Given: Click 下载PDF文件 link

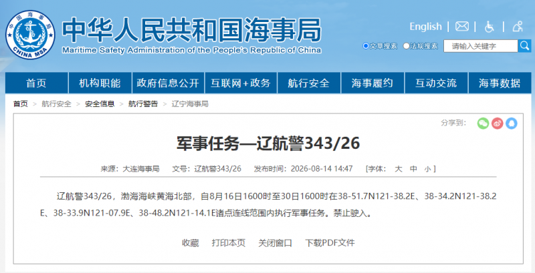Looking at the screenshot, I should [330, 243].
